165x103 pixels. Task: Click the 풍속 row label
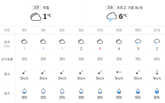click(x=7, y=74)
